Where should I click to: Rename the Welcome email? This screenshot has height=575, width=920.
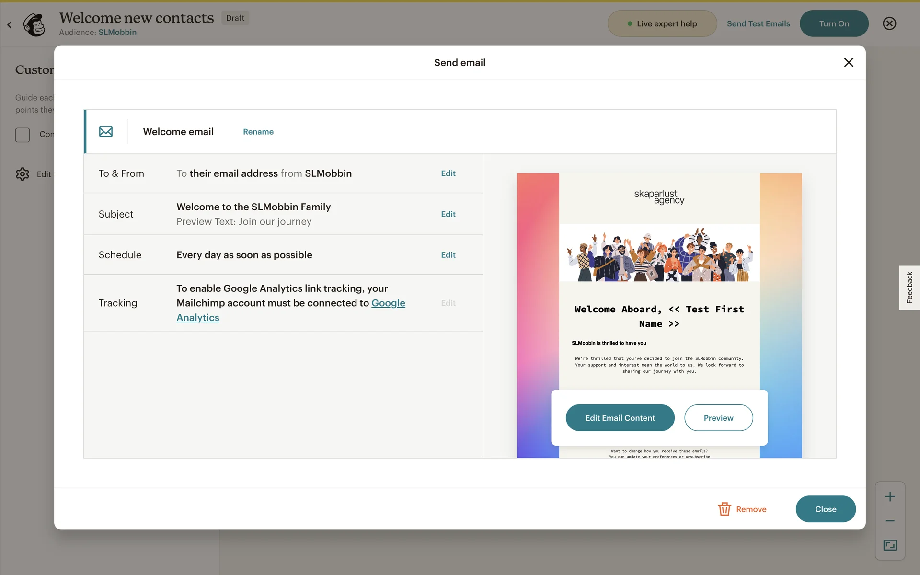(258, 132)
